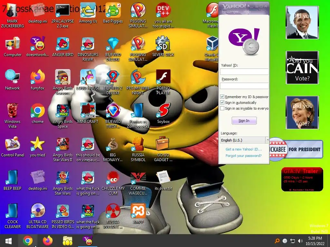Open the folder icon in the taskbar
Viewport: 330px width, 247px height.
click(68, 241)
